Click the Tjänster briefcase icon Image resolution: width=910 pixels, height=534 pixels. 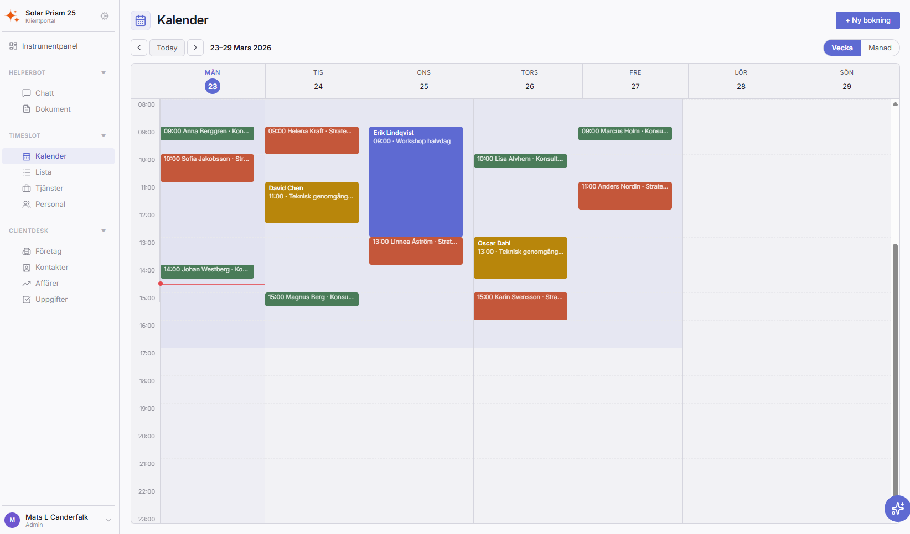pos(27,189)
